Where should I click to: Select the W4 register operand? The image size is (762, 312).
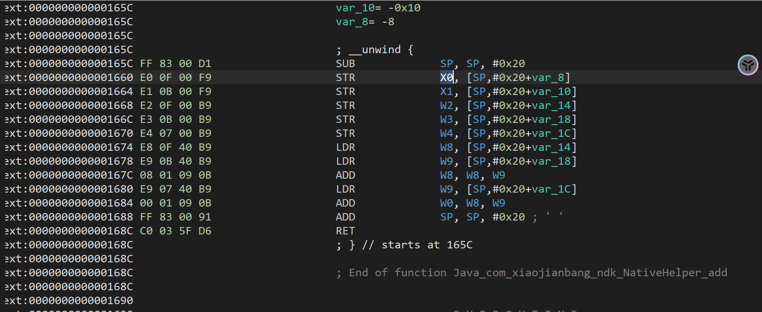coord(446,133)
